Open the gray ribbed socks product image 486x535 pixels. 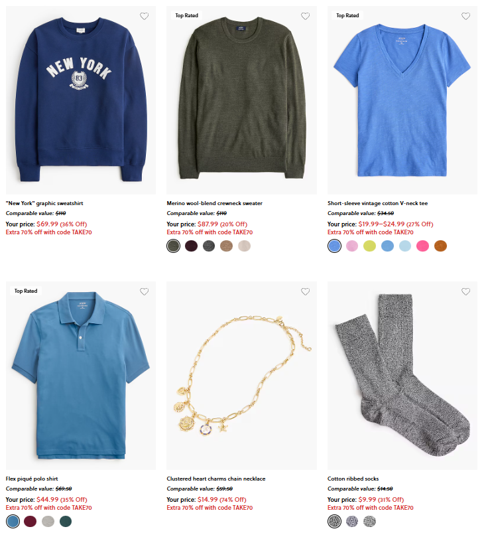[x=402, y=376]
